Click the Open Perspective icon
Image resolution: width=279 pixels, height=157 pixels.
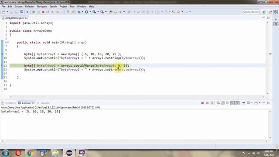click(264, 12)
